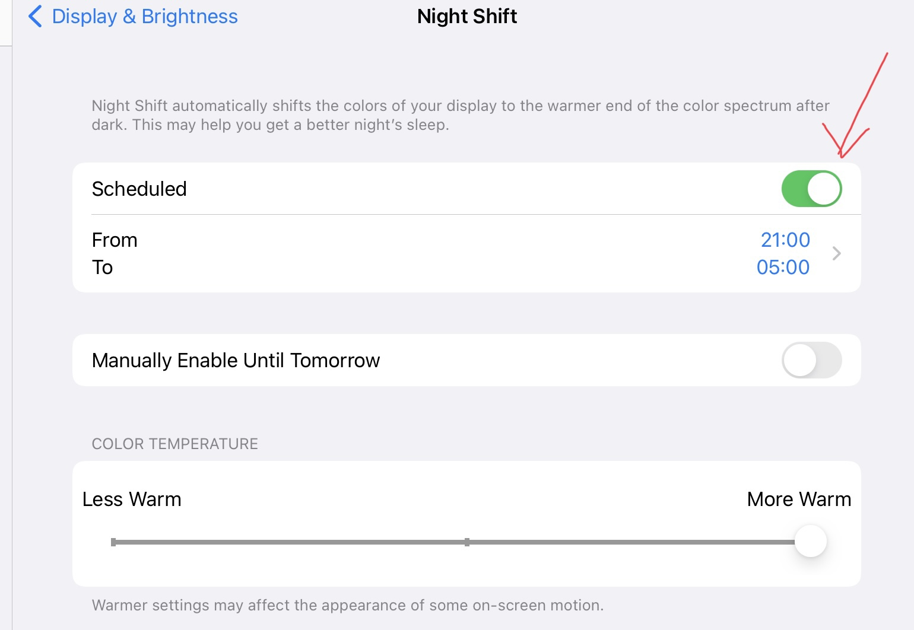Tap the 05:00 To time

tap(783, 267)
